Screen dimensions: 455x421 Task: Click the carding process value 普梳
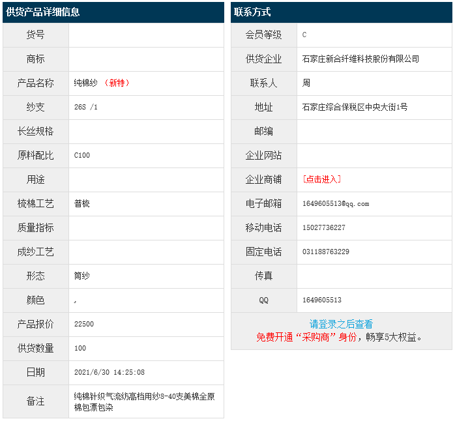82,203
